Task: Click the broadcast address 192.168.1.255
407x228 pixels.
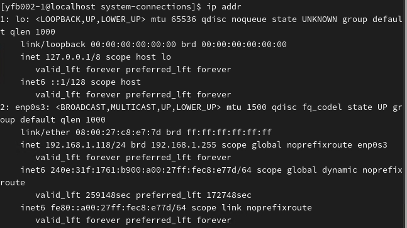Action: coord(184,145)
